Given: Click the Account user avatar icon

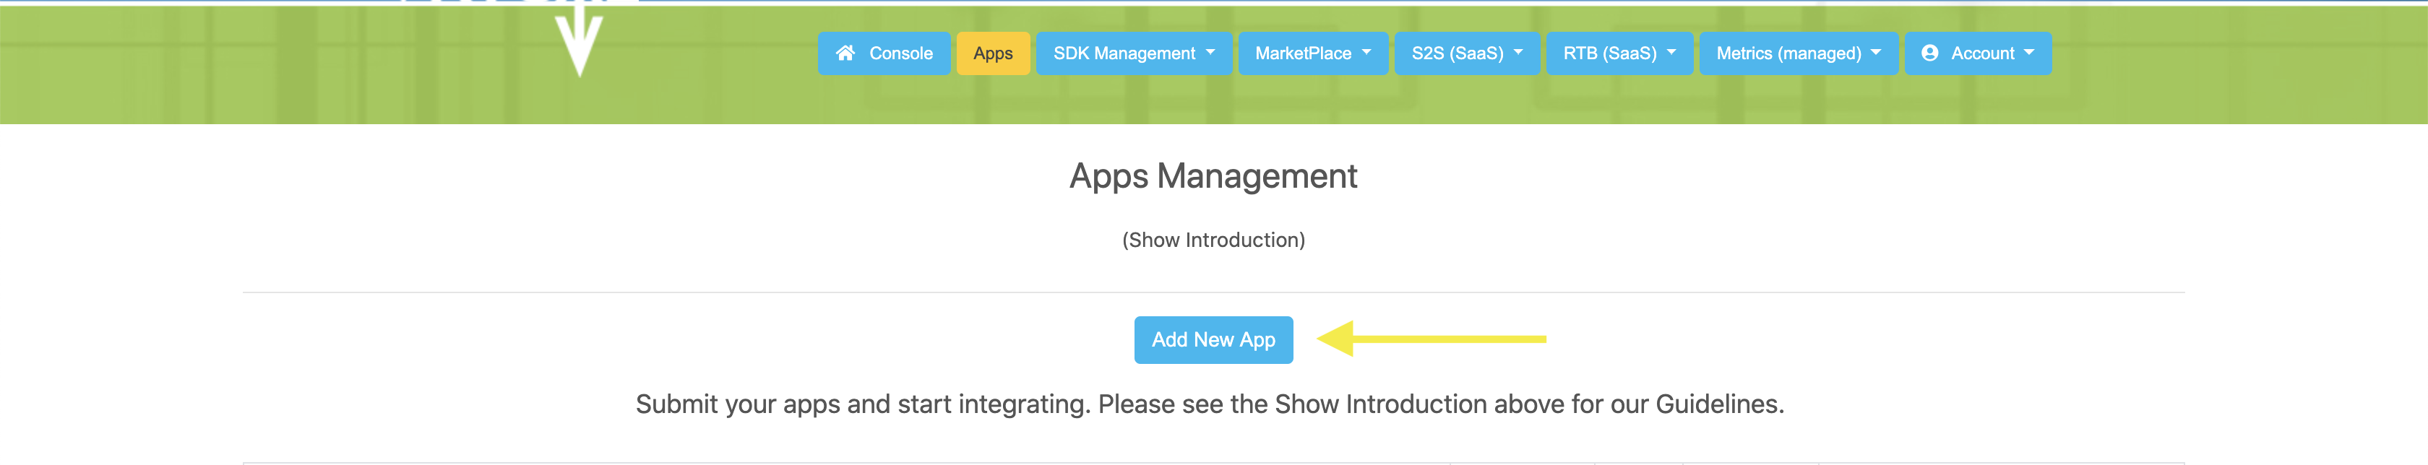Looking at the screenshot, I should (x=1929, y=53).
